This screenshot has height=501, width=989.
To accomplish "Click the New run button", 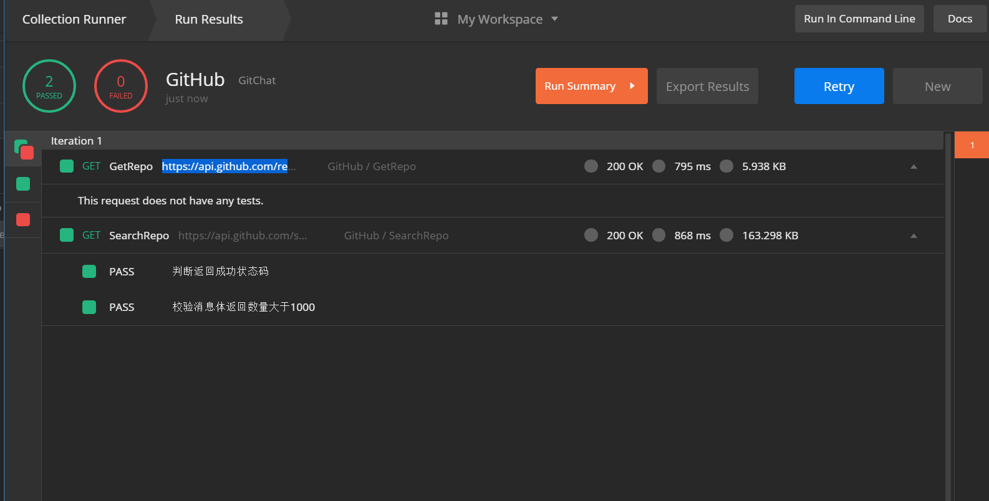I will [937, 86].
